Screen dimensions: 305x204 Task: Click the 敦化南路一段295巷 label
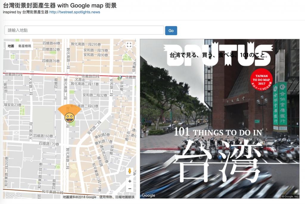(86, 44)
